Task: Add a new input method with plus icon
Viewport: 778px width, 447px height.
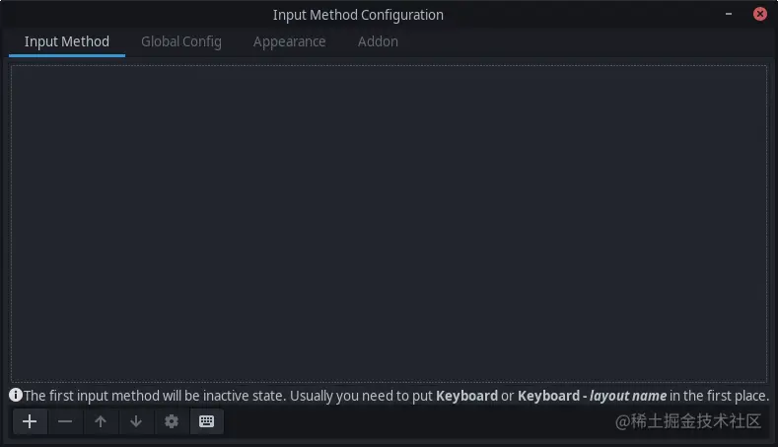Action: 30,421
